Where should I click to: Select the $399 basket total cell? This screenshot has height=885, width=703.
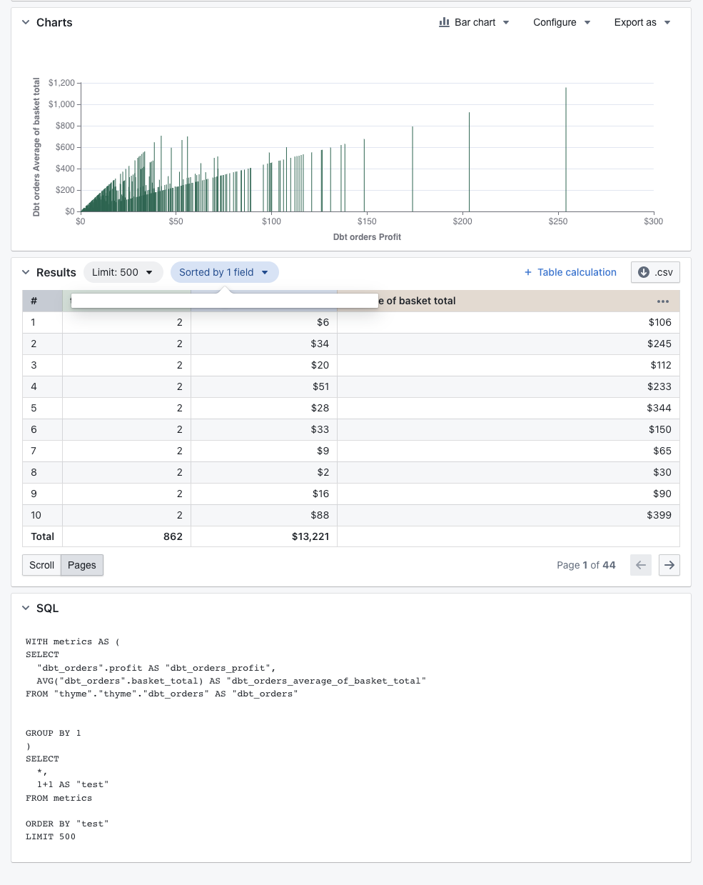pyautogui.click(x=508, y=515)
